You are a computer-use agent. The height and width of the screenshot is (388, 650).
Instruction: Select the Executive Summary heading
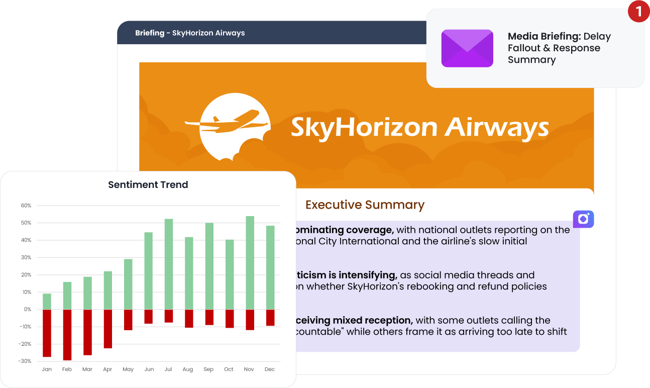click(x=365, y=205)
